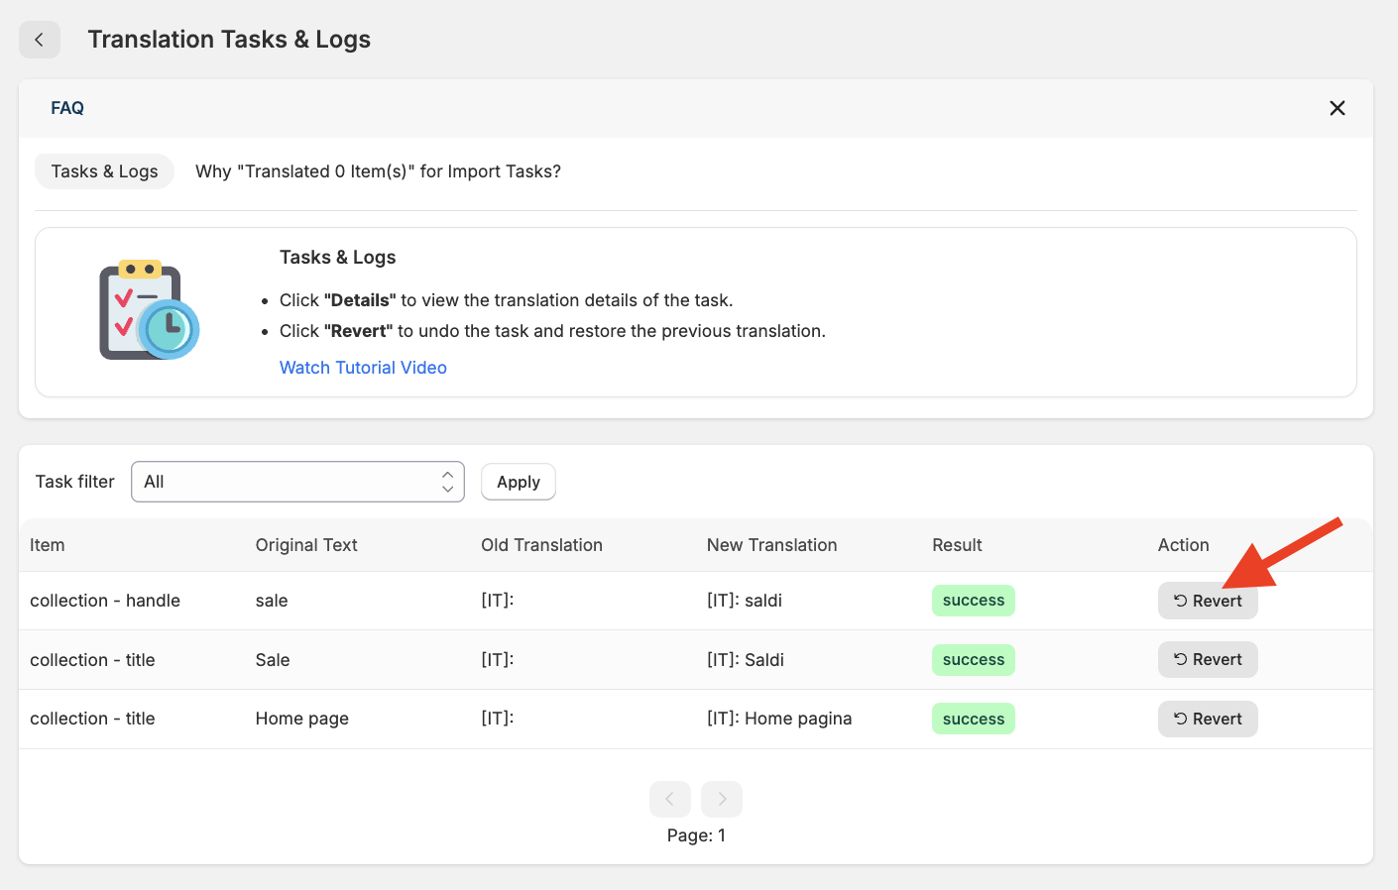Expand the Task filter dropdown
The width and height of the screenshot is (1398, 890).
click(297, 482)
